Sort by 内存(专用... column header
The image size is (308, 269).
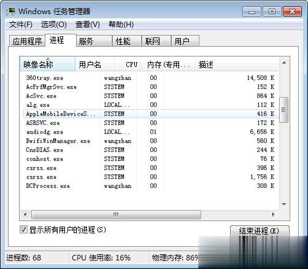click(x=168, y=64)
